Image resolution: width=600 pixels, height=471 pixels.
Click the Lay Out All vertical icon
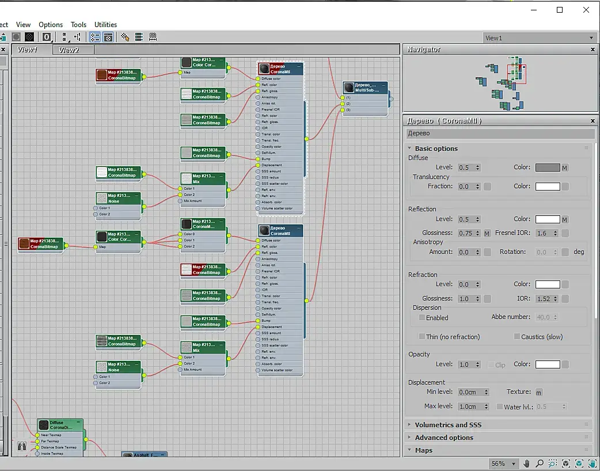click(64, 37)
